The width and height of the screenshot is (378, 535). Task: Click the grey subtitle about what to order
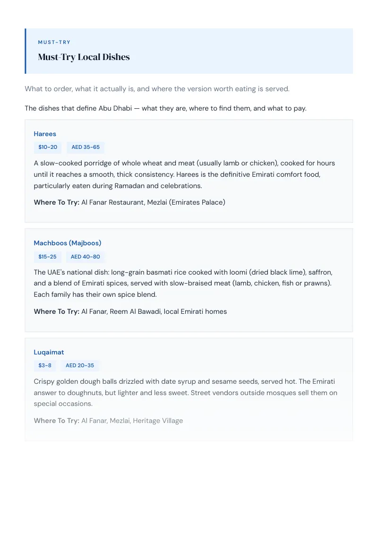tap(157, 89)
